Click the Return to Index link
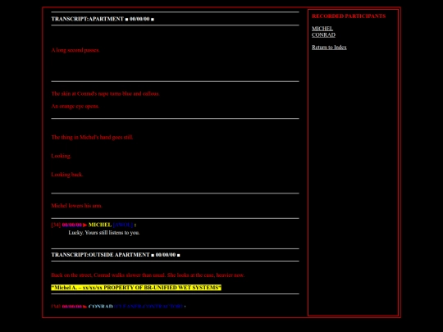Screen dimensions: 443x332 point(329,48)
